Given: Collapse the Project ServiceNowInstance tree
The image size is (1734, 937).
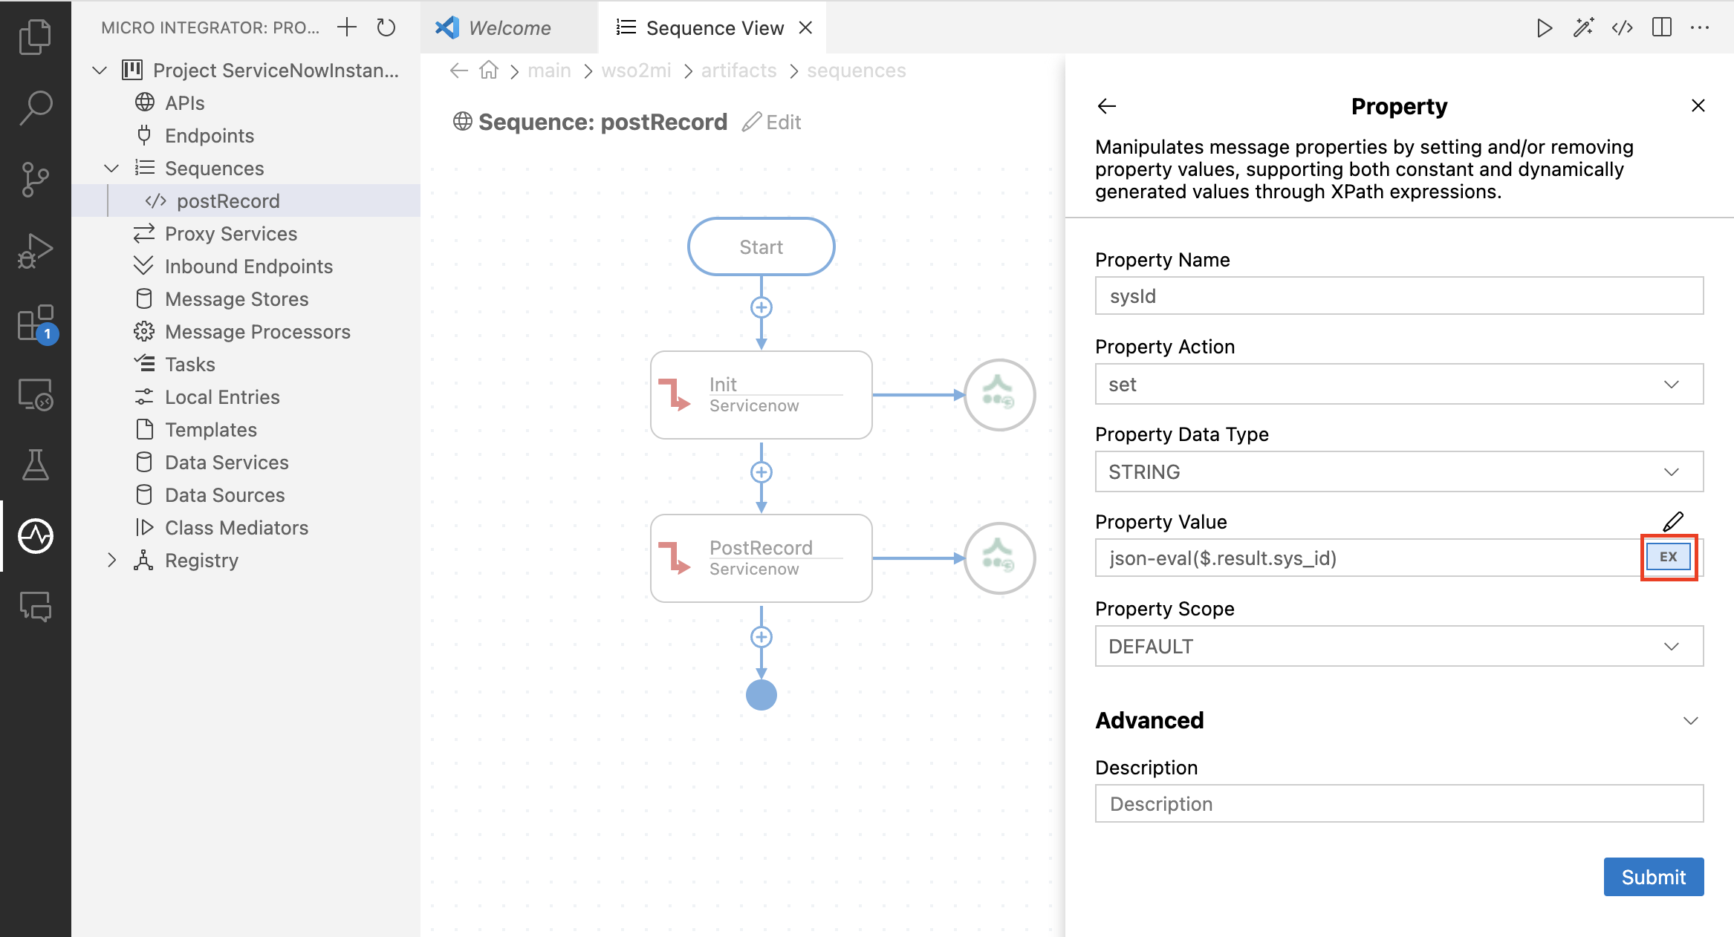Looking at the screenshot, I should click(100, 71).
